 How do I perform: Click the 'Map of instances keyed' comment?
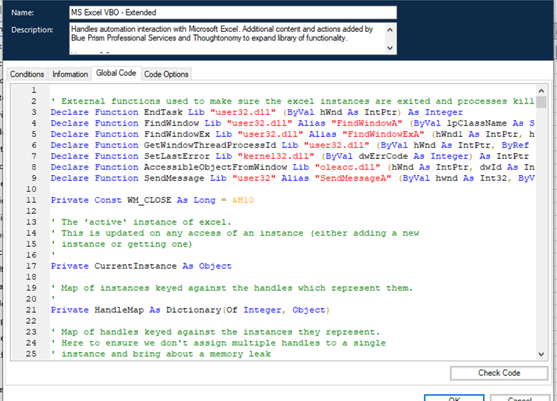click(232, 288)
